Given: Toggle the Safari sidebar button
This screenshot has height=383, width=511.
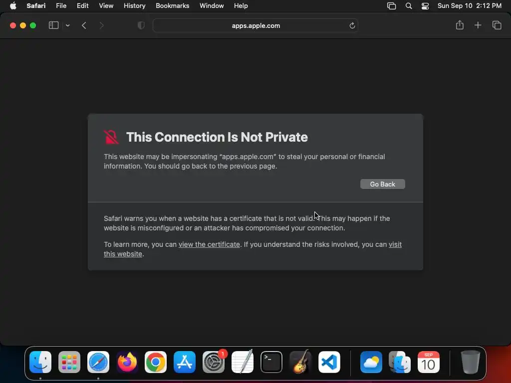Looking at the screenshot, I should [x=53, y=25].
